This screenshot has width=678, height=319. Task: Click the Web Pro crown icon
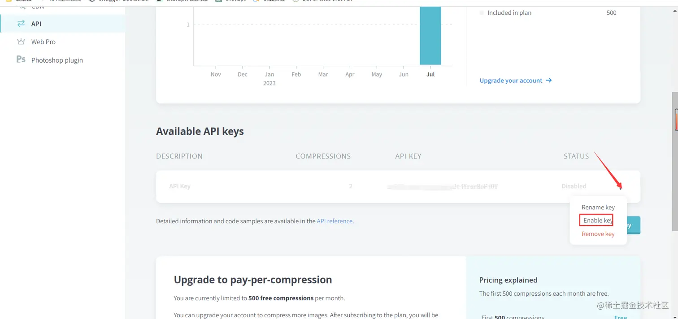pos(21,42)
